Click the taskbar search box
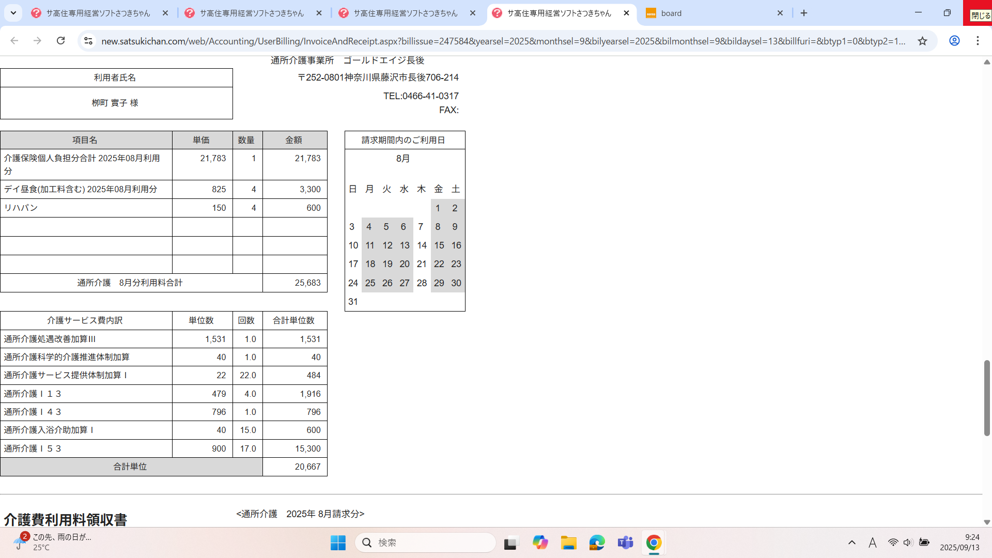This screenshot has height=558, width=992. click(426, 542)
